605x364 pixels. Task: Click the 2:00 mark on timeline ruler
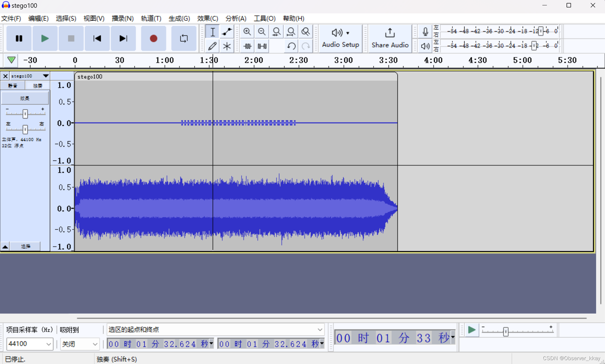tap(254, 60)
